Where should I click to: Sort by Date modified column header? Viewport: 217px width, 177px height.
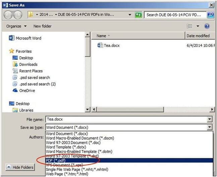(x=200, y=36)
